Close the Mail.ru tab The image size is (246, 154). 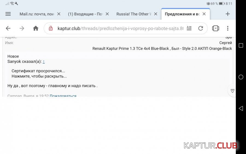coord(59,14)
